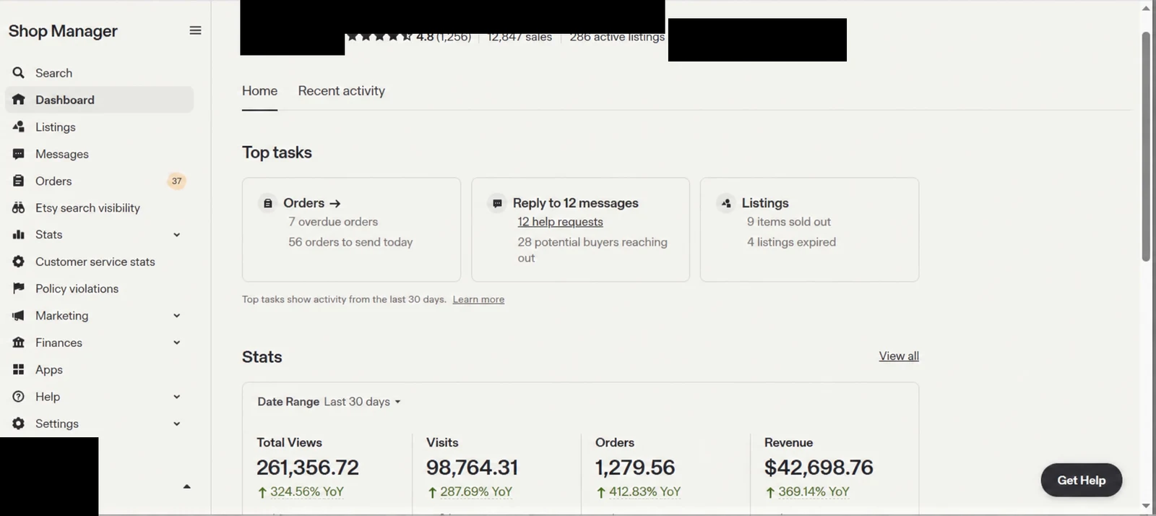
Task: Click the Orders clipboard icon in sidebar
Action: tap(19, 181)
